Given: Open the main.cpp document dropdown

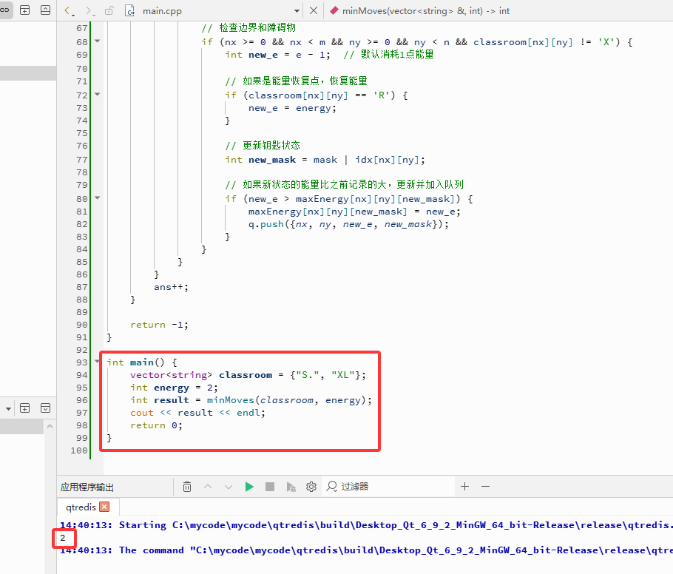Looking at the screenshot, I should coord(297,11).
